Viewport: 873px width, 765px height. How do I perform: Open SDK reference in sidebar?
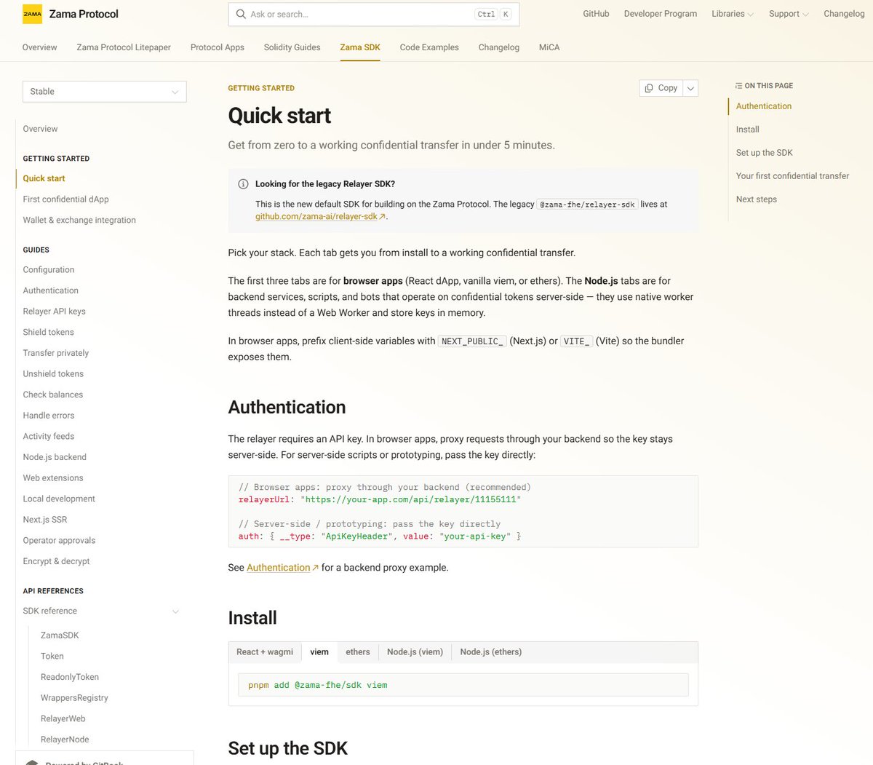pyautogui.click(x=49, y=611)
